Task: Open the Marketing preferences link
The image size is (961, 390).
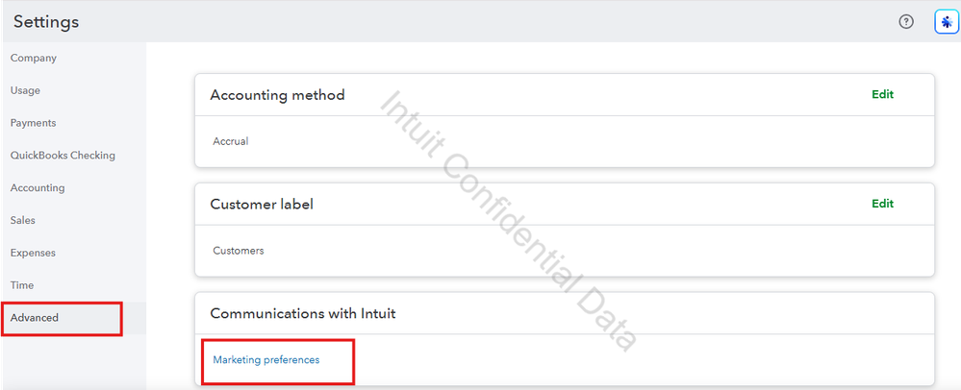Action: coord(266,360)
